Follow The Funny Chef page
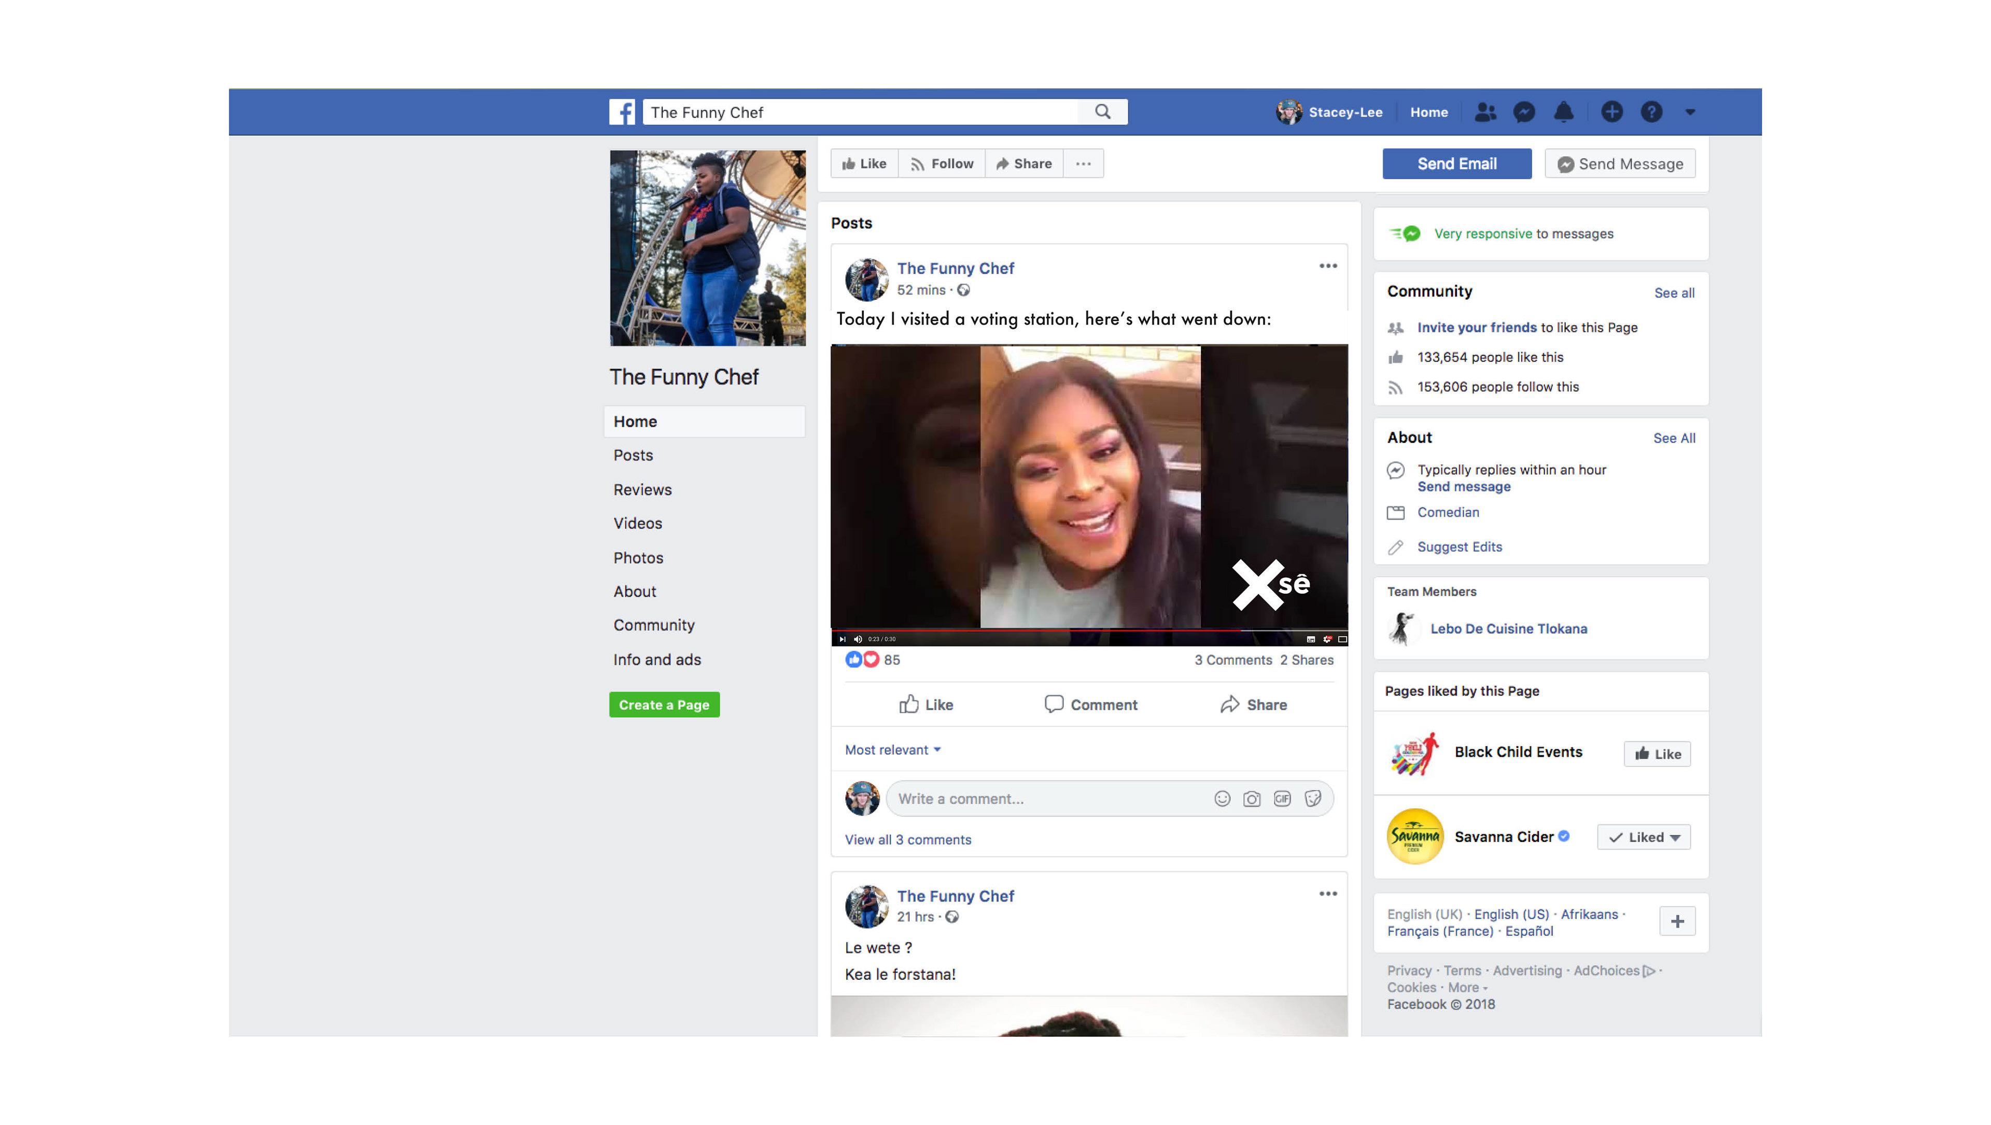This screenshot has height=1125, width=1991. click(x=942, y=164)
